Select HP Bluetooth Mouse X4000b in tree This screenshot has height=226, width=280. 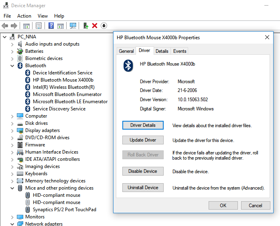[x=63, y=80]
